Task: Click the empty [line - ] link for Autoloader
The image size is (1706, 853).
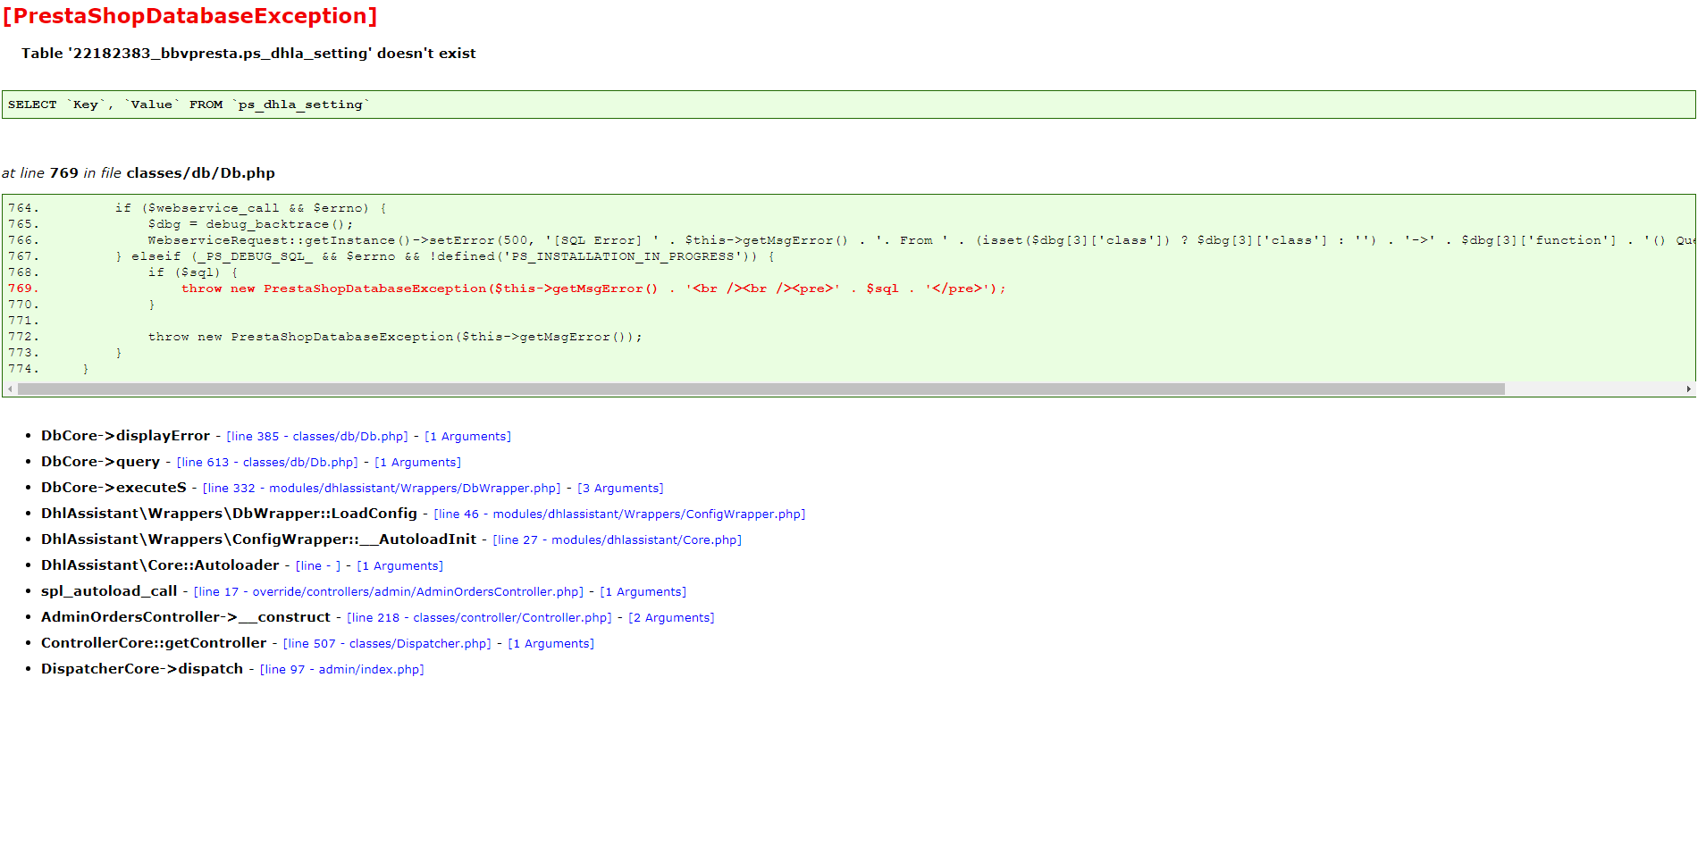Action: pos(318,566)
